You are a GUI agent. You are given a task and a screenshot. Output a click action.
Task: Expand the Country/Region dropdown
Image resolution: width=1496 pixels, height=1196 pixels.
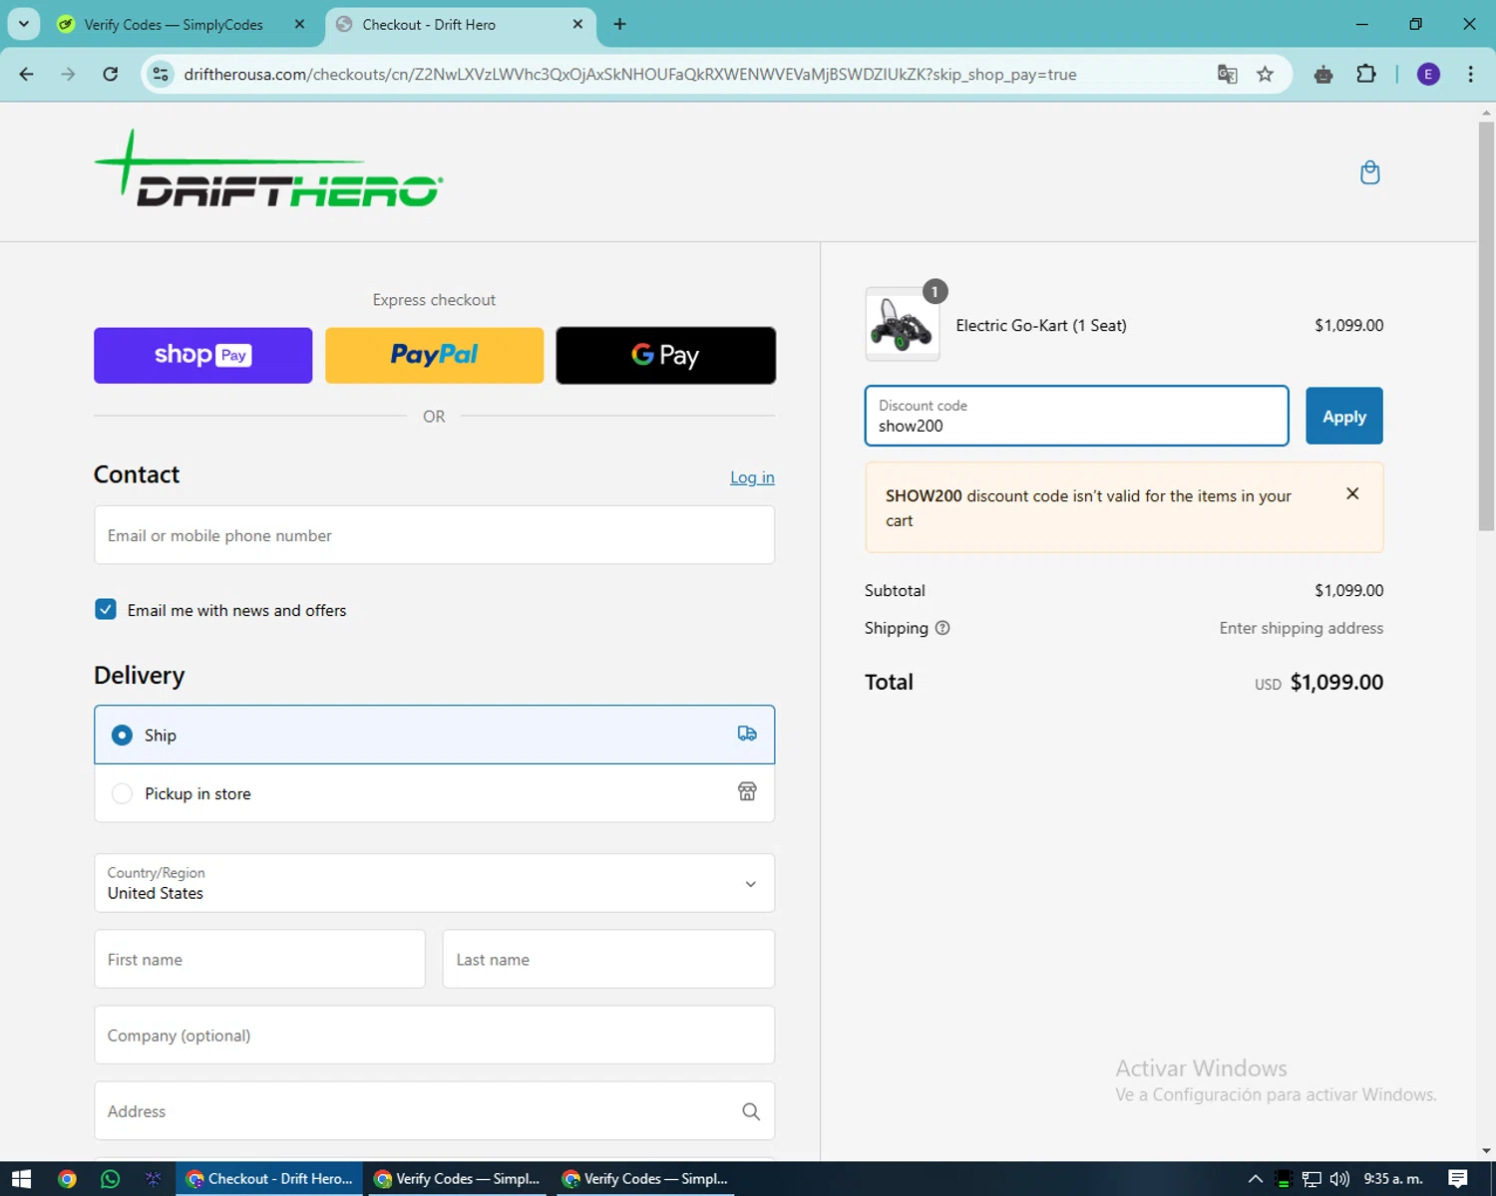434,883
